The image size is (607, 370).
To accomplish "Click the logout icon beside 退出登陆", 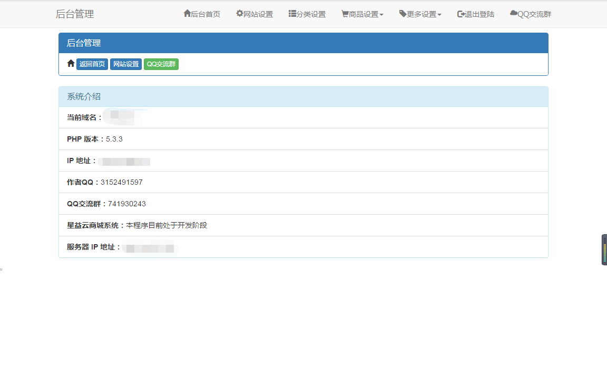I will click(461, 14).
